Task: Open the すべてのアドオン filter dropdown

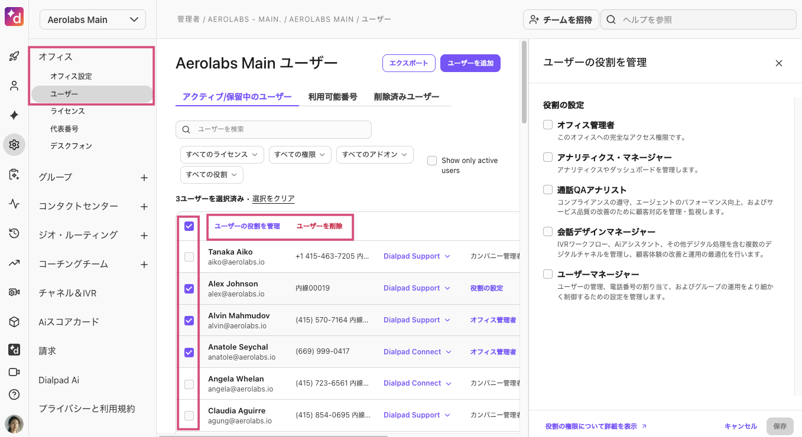Action: click(x=375, y=155)
